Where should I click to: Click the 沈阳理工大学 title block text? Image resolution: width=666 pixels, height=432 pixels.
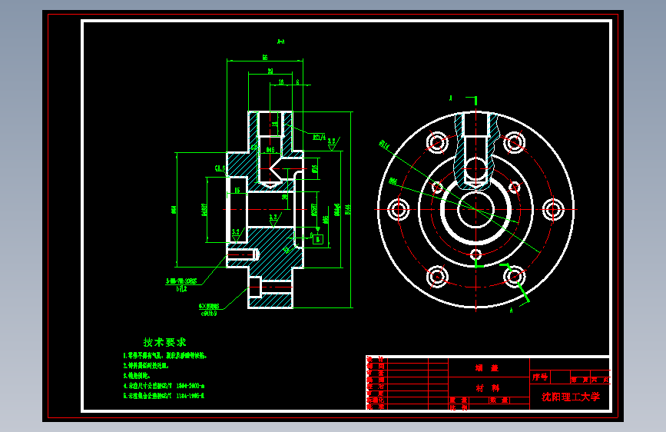click(571, 397)
